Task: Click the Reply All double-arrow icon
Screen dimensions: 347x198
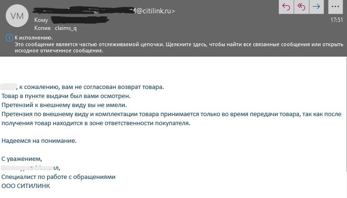Action: [301, 6]
